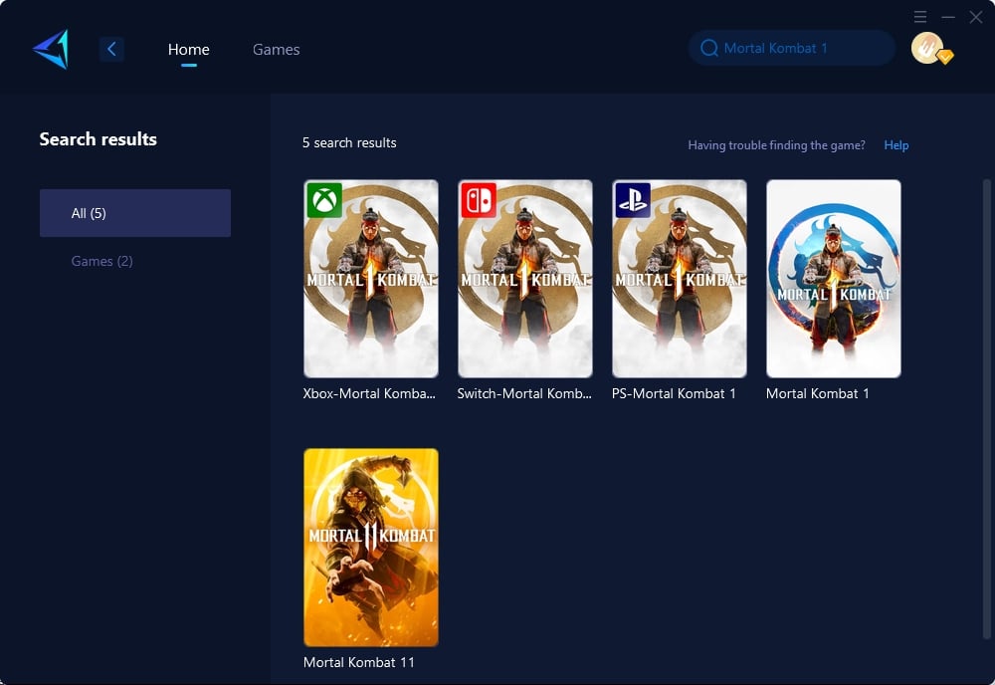Open the Home tab
995x685 pixels.
188,49
